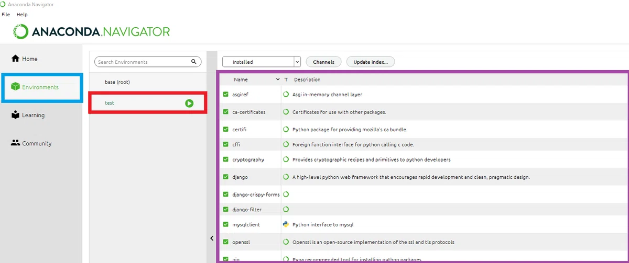Toggle the django-crispy-forms checkbox
The height and width of the screenshot is (263, 629).
[226, 195]
